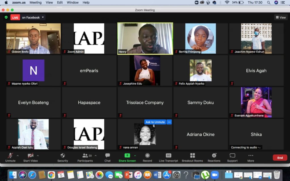This screenshot has height=181, width=290.
Task: Click the emPearls participant name
Action: (89, 70)
